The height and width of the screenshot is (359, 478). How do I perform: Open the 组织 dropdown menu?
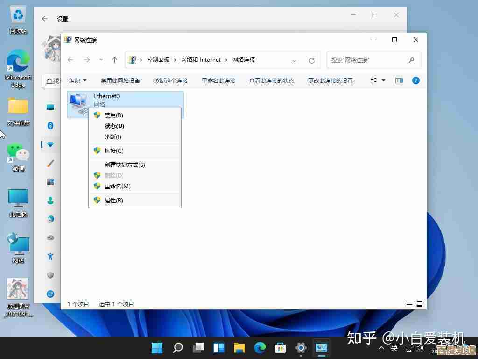pos(77,80)
